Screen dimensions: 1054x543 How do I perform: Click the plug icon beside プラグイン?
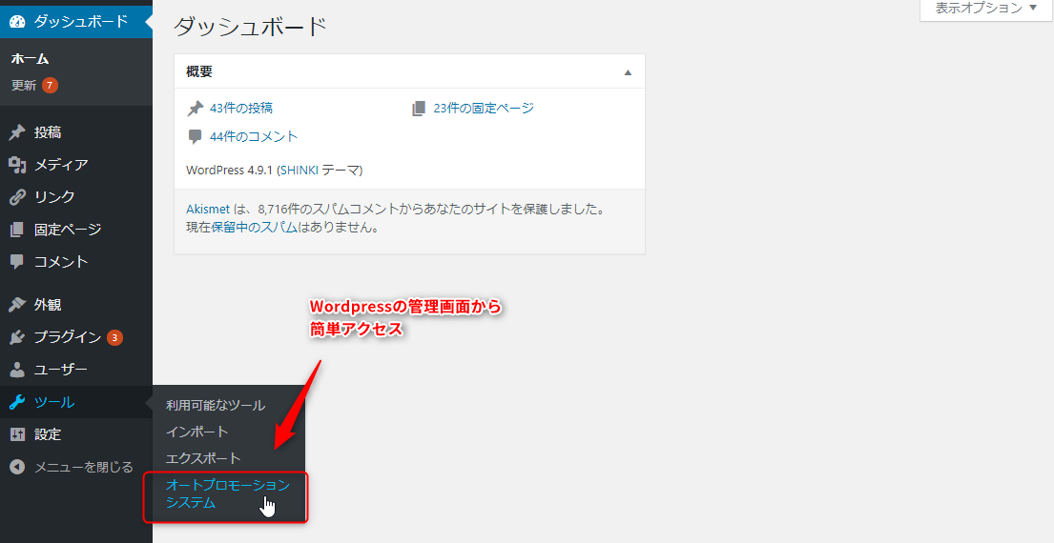17,337
